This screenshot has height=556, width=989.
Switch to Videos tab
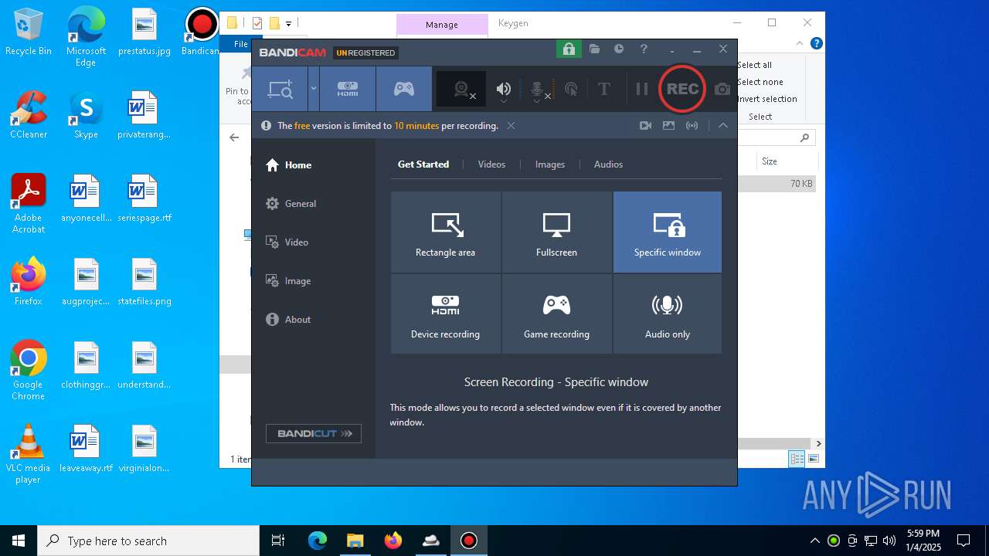491,164
